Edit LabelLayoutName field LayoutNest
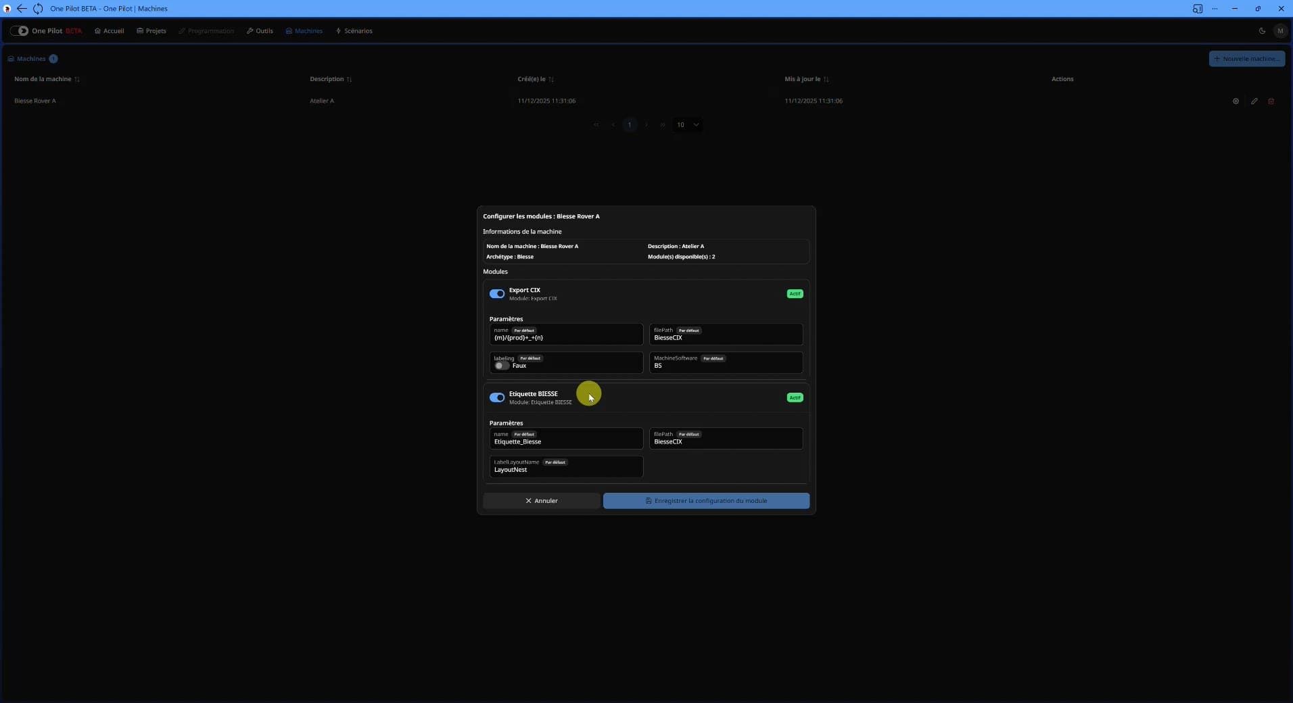This screenshot has width=1293, height=703. point(566,466)
